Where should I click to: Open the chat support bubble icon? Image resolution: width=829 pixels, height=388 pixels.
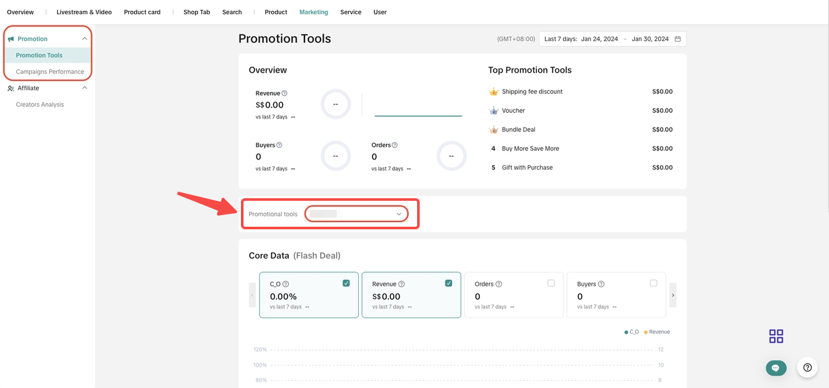[775, 368]
